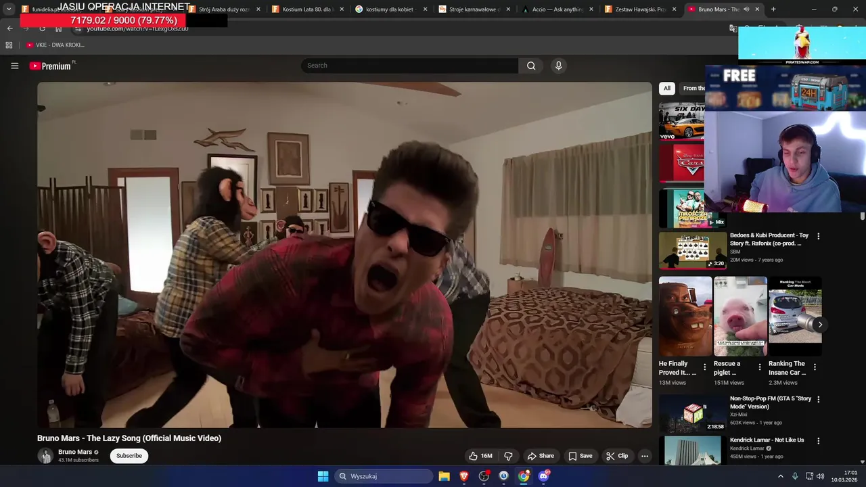The height and width of the screenshot is (487, 866).
Task: Show next Shorts with right chevron
Action: coord(820,325)
